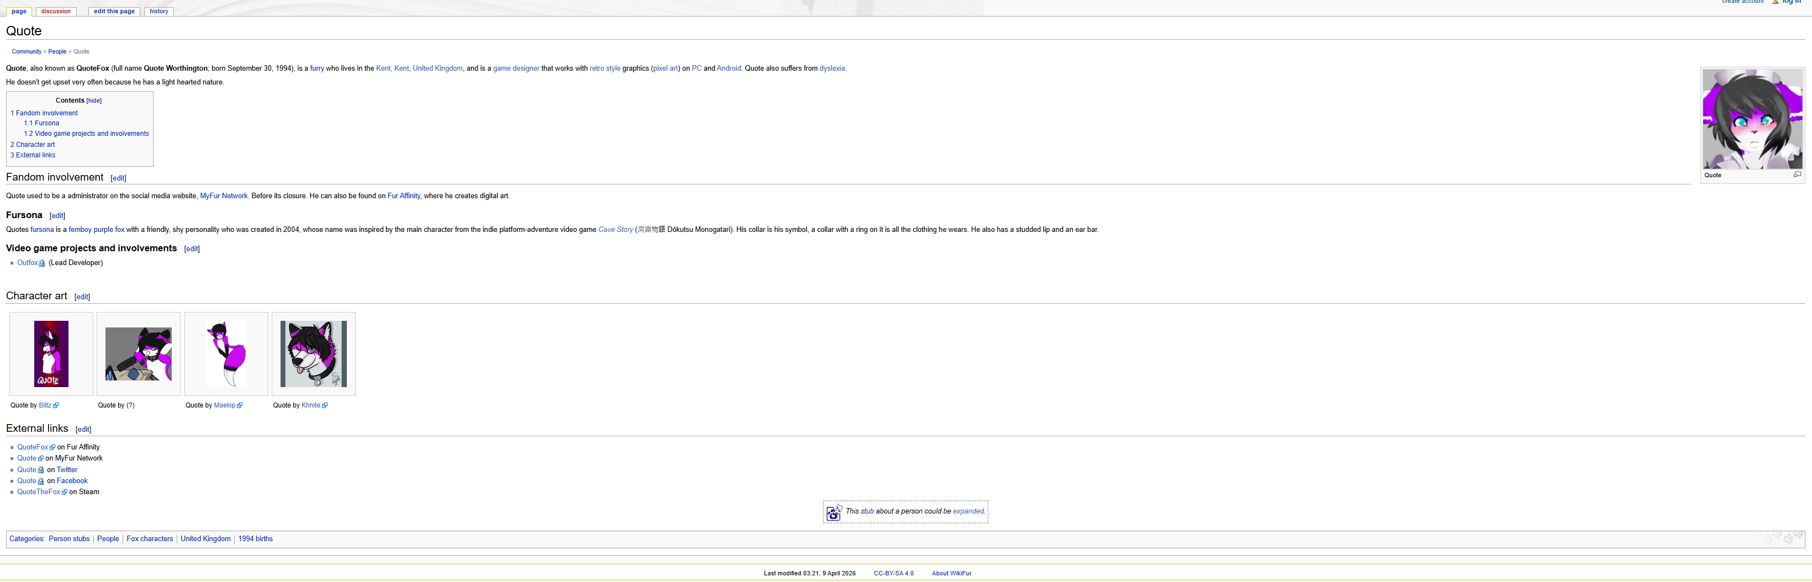This screenshot has height=582, width=1812.
Task: Open the character art thumbnail by Maekip
Action: click(226, 353)
